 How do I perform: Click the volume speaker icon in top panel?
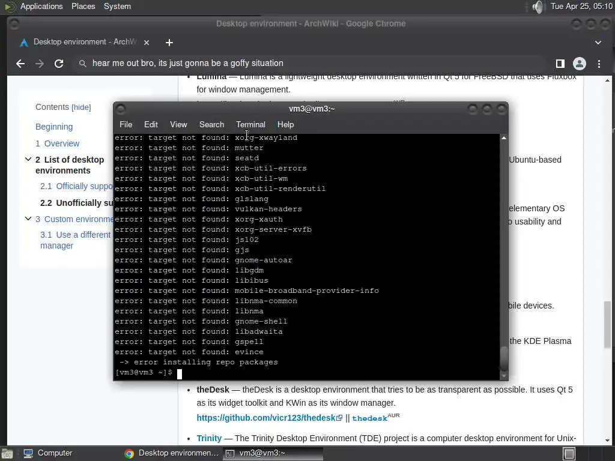click(539, 7)
